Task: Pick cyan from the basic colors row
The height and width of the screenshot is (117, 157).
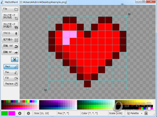Action: tap(35, 101)
